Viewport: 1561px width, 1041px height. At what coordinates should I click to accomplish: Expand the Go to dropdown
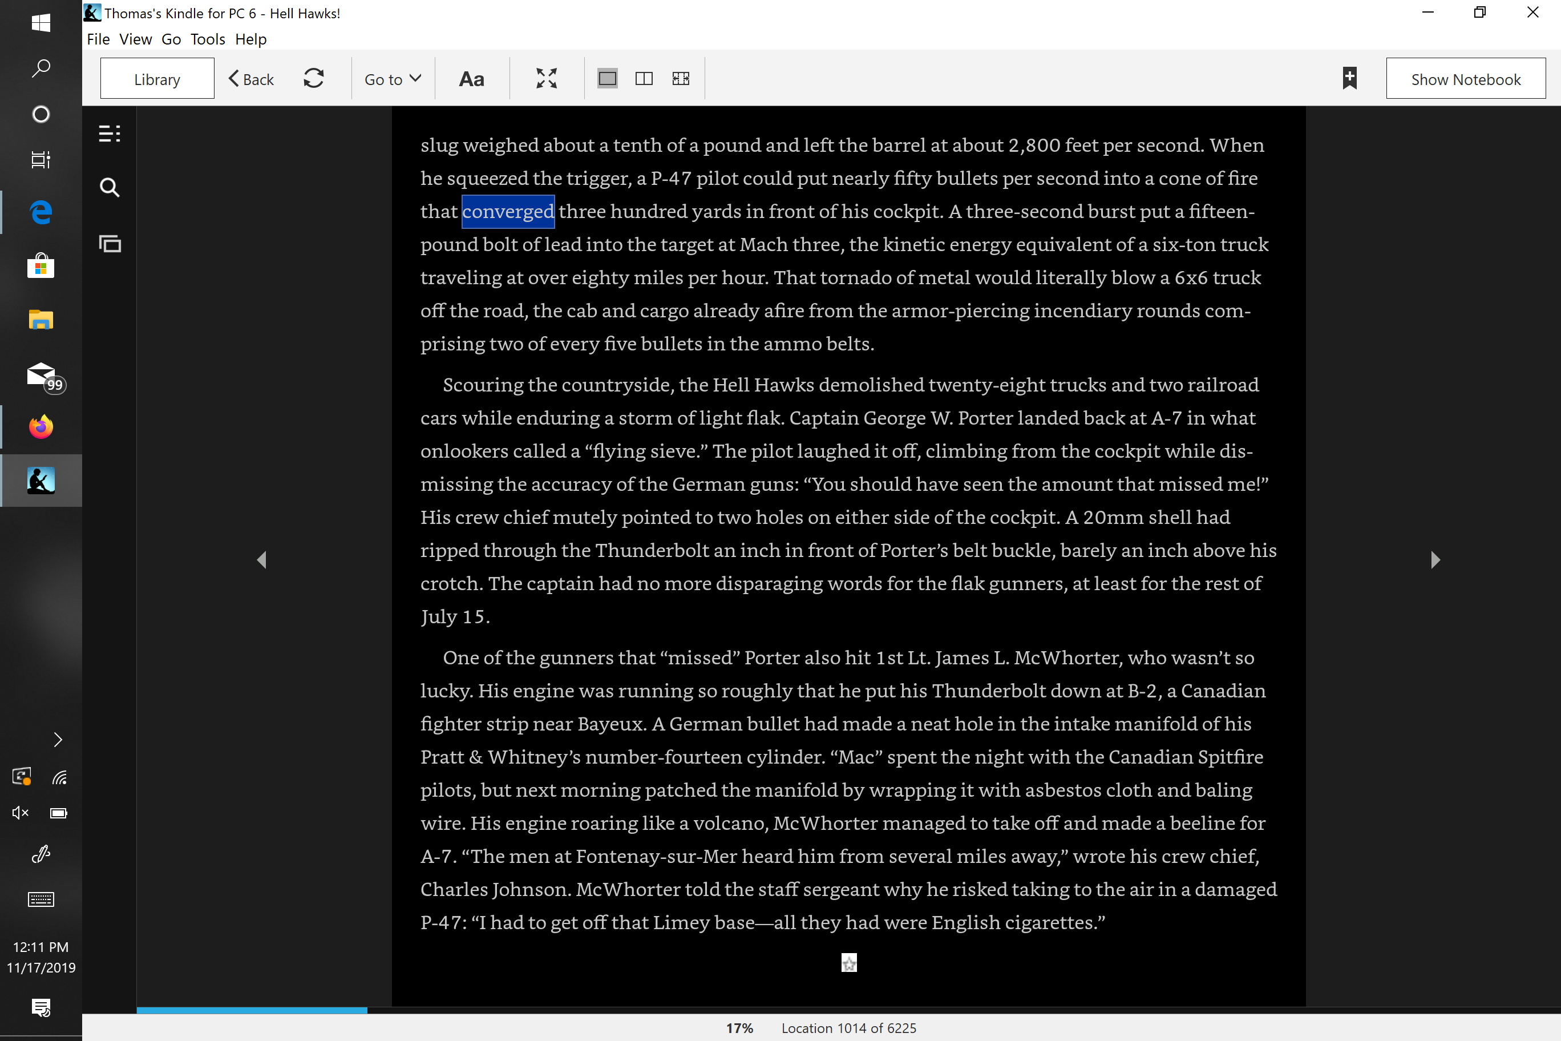tap(393, 78)
